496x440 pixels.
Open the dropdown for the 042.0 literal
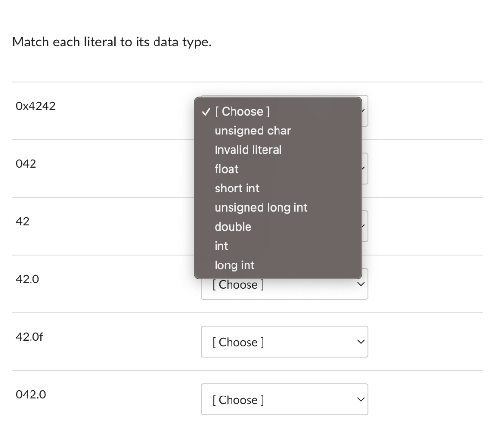(284, 400)
